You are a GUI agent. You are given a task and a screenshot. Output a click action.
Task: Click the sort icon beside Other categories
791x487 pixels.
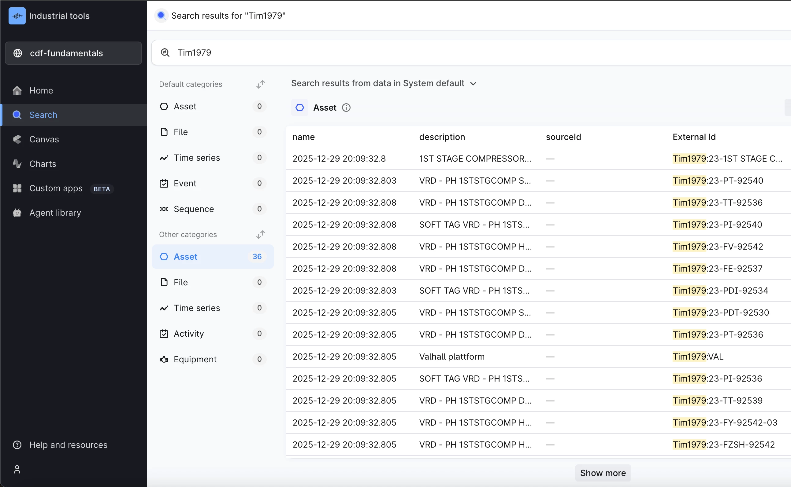pyautogui.click(x=261, y=234)
